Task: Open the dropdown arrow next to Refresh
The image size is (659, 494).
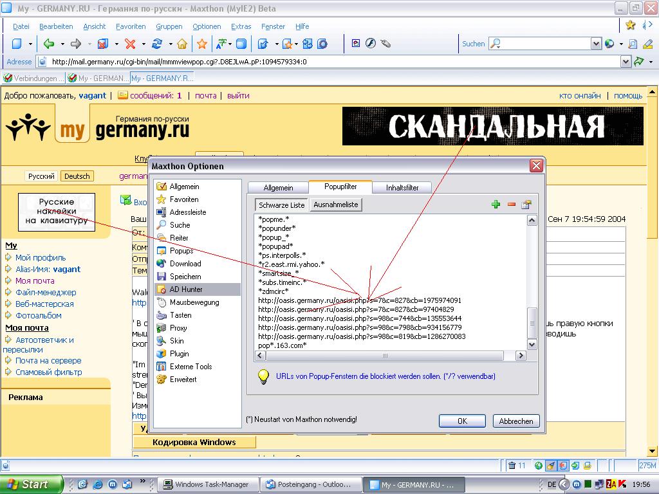Action: pos(170,44)
